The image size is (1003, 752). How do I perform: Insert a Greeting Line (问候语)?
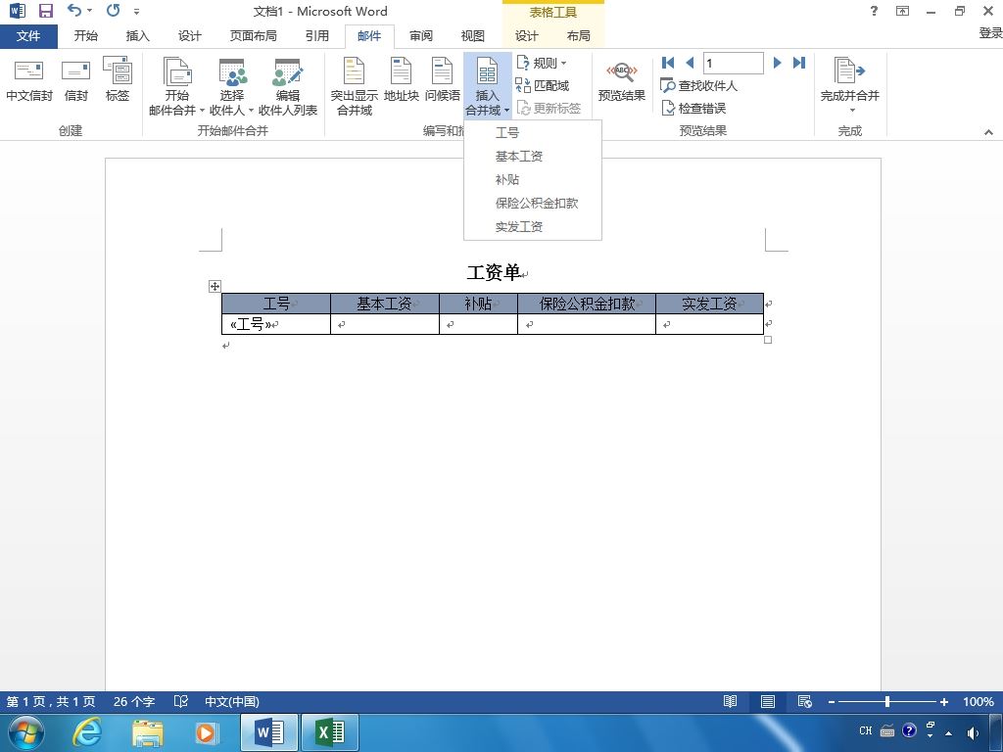click(442, 81)
